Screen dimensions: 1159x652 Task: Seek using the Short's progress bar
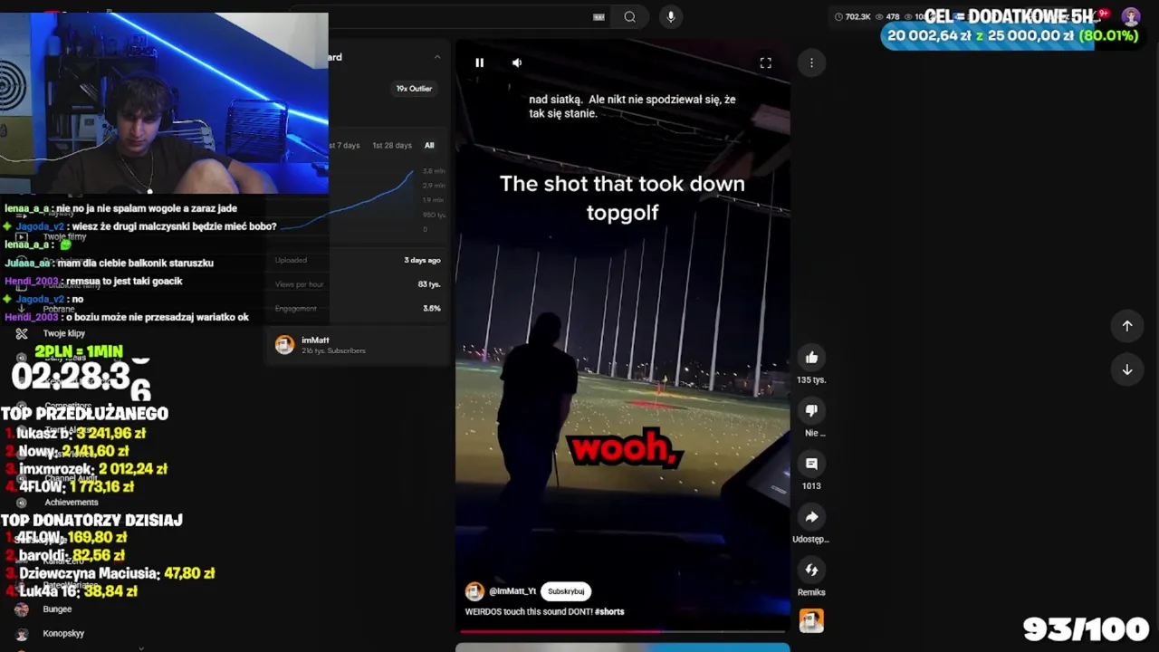(x=622, y=631)
